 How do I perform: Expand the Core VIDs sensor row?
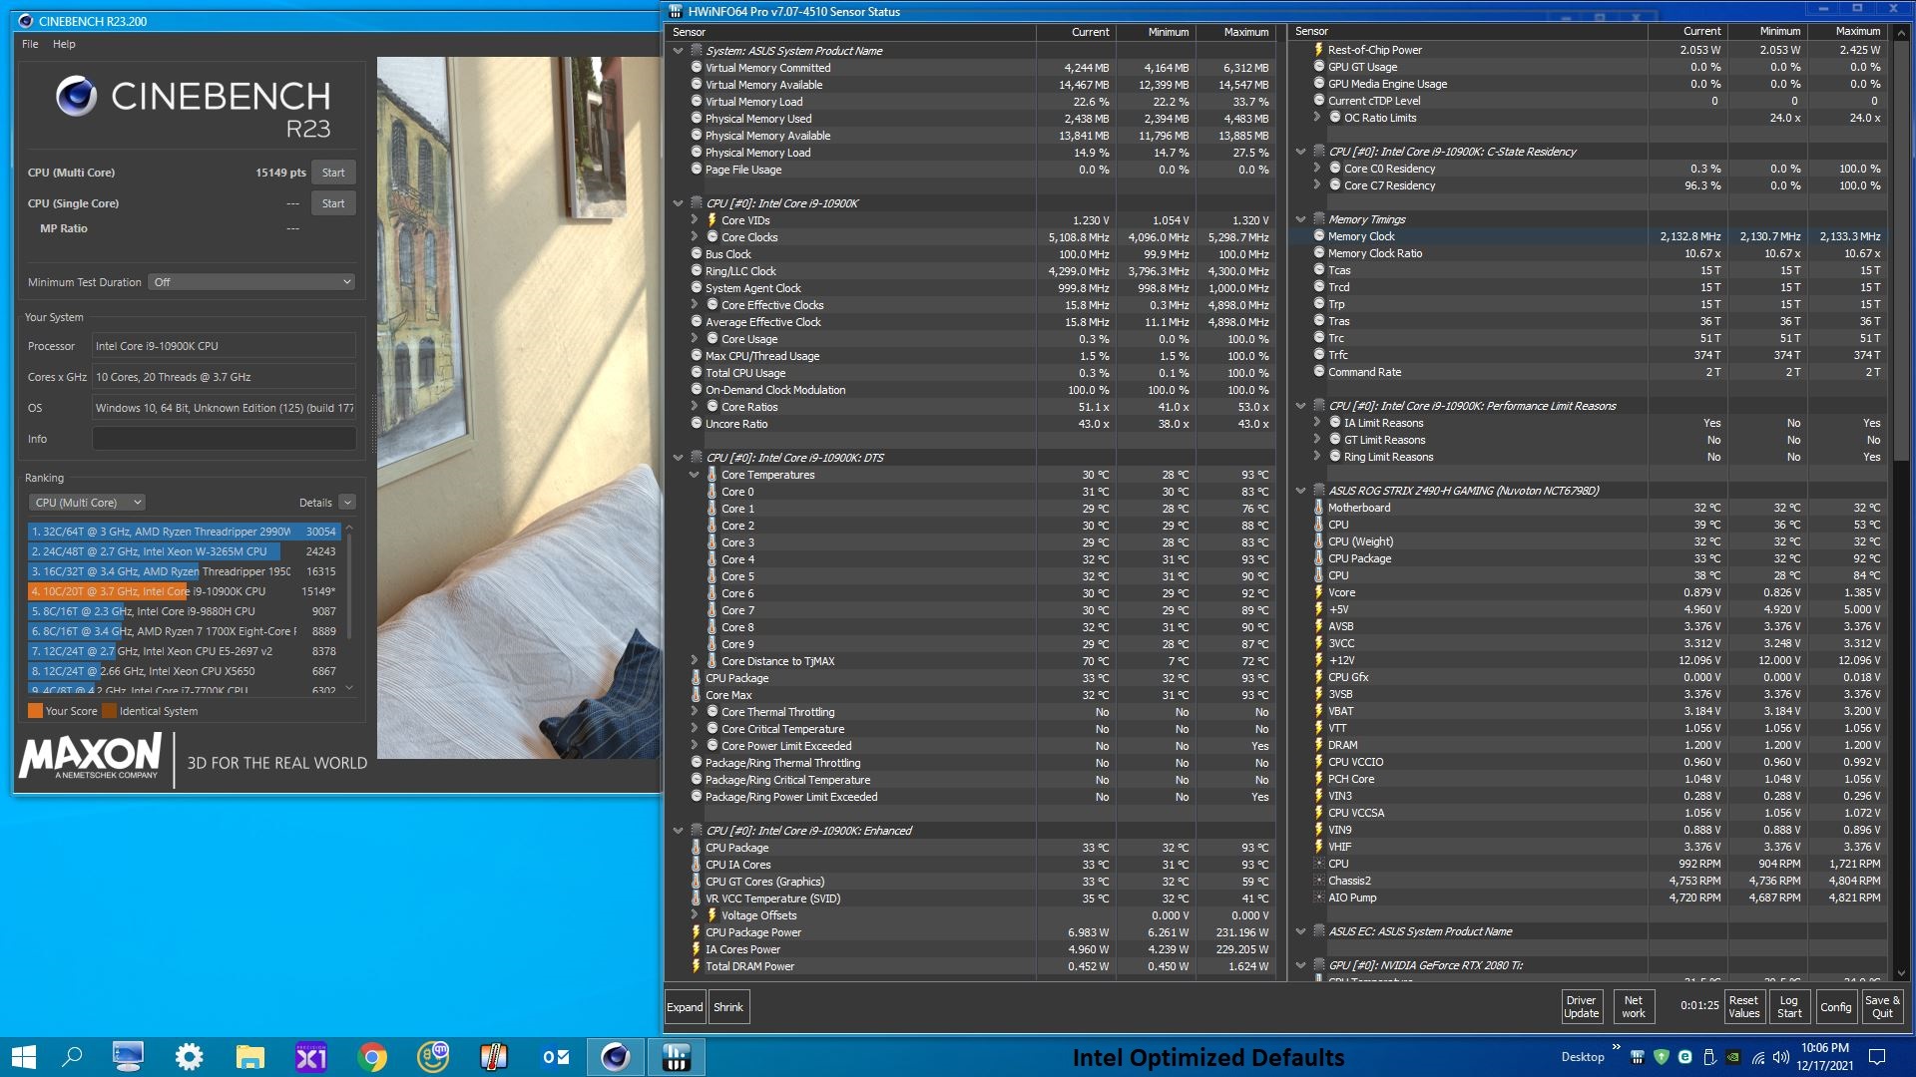point(695,220)
